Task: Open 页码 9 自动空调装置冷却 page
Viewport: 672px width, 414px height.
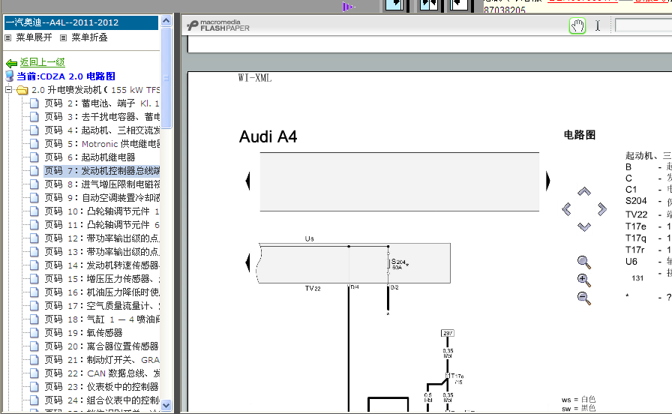Action: point(102,197)
